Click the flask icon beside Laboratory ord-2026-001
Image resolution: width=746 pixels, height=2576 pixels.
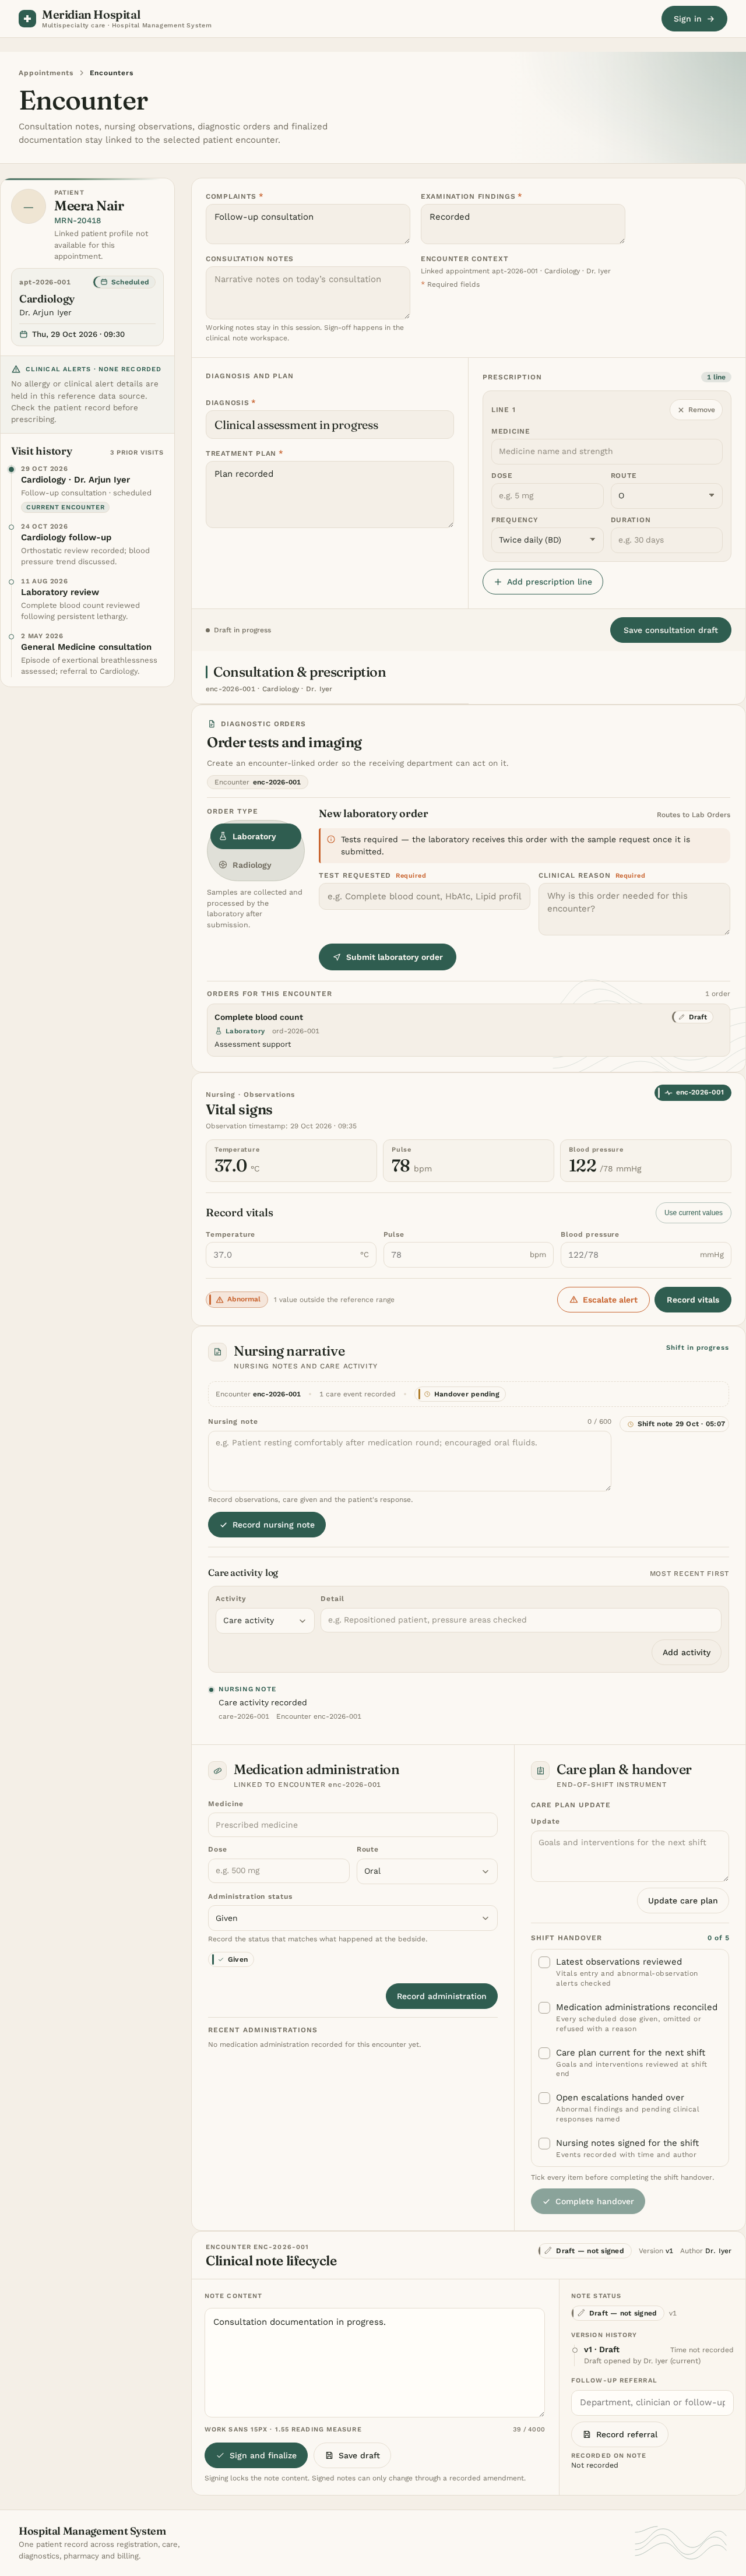click(218, 1031)
